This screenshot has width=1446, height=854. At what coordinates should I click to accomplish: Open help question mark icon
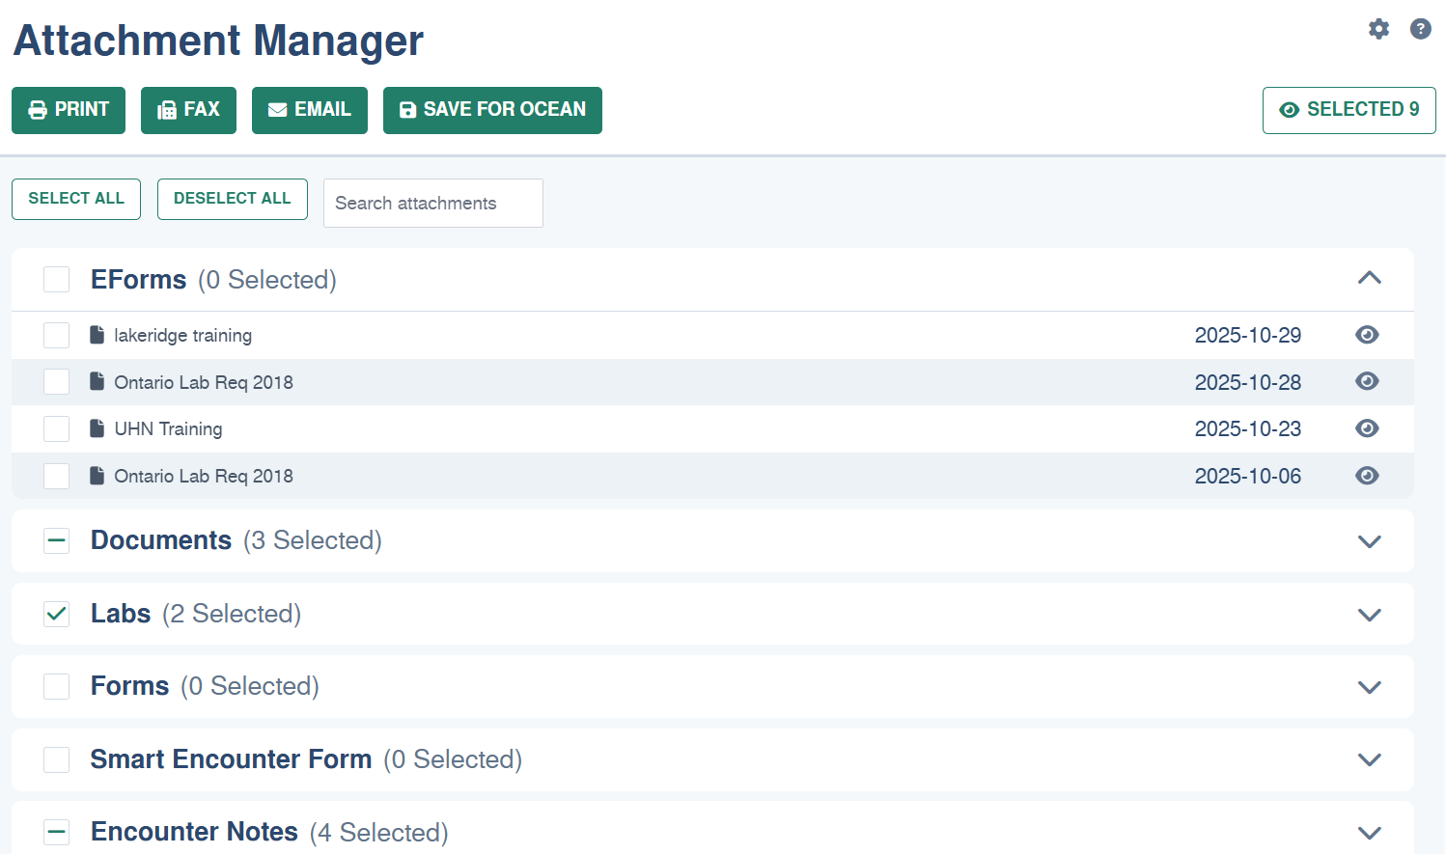(x=1420, y=29)
